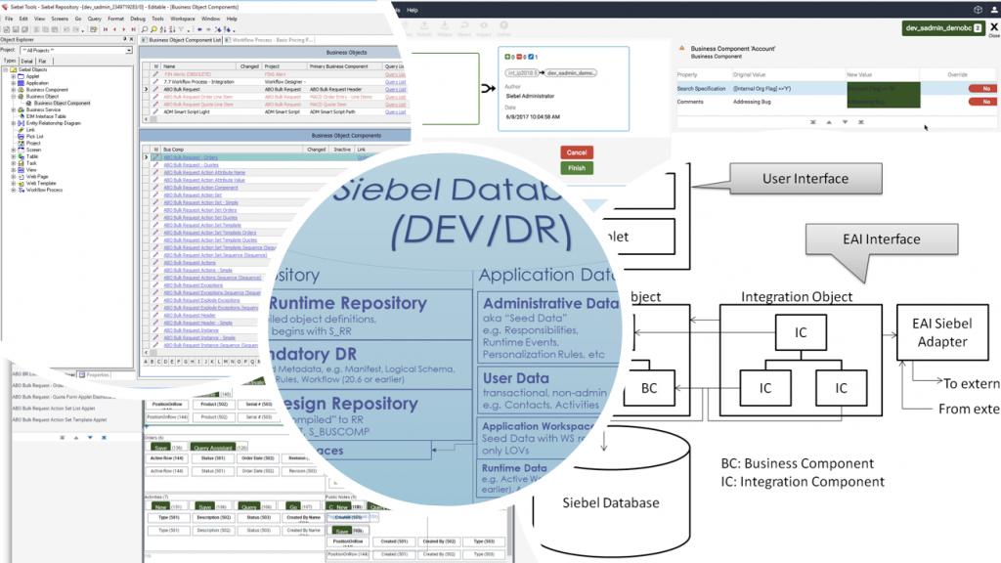The image size is (1001, 563).
Task: Click the user profile icon in dark header
Action: (994, 10)
